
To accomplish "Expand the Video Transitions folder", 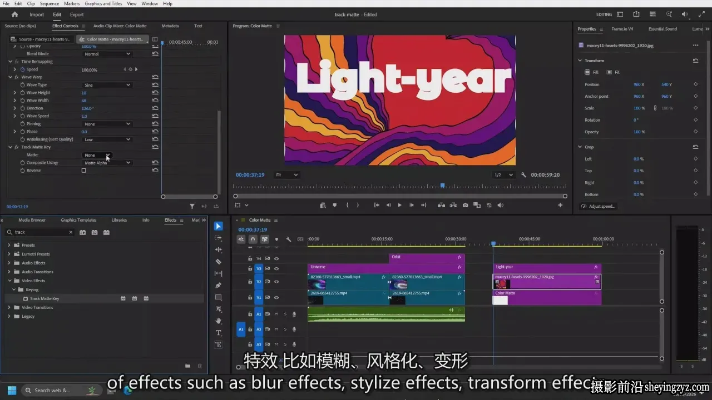I will (x=9, y=307).
